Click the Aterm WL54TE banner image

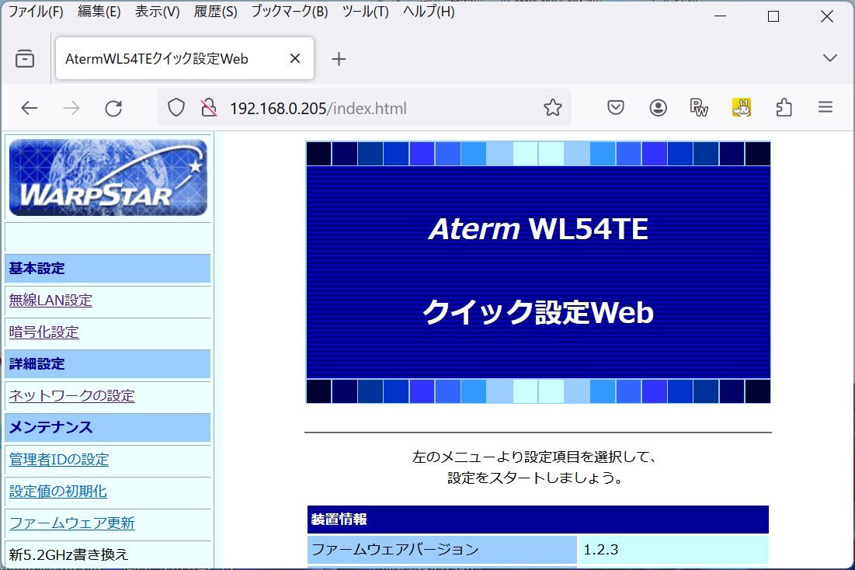538,272
